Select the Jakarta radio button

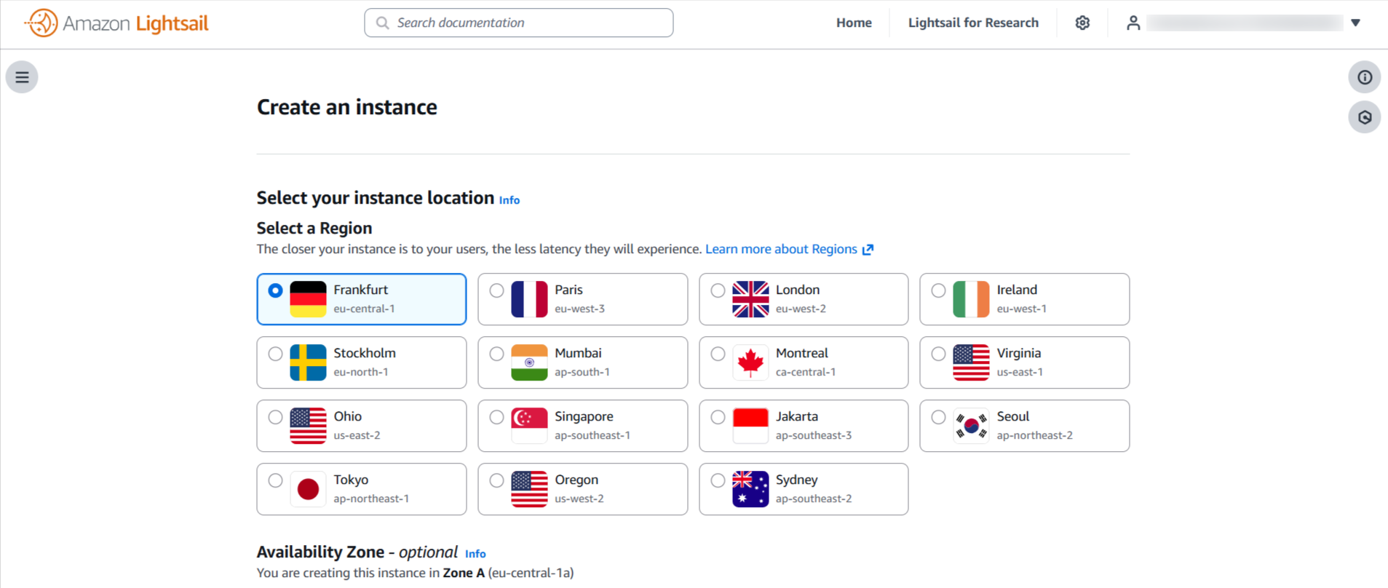718,417
